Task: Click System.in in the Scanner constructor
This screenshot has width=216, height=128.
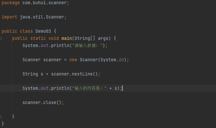Action: pos(112,60)
